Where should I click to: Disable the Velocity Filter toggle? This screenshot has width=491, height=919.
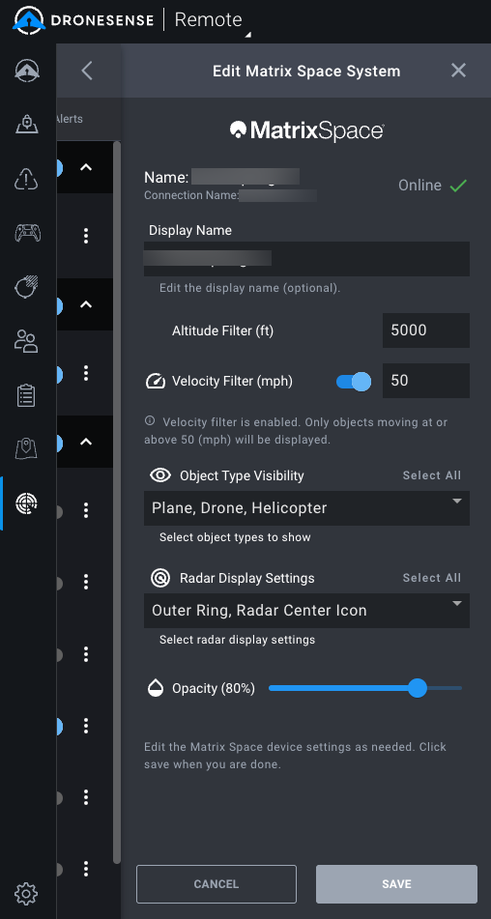354,382
